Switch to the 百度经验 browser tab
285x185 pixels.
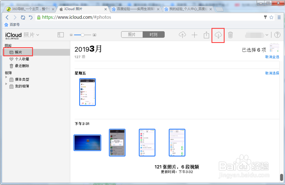tap(135, 9)
